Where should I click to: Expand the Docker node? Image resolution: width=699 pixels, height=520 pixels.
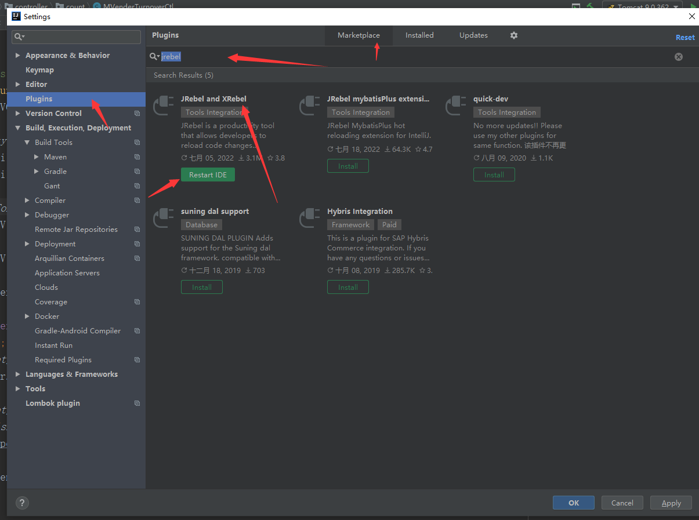click(27, 317)
